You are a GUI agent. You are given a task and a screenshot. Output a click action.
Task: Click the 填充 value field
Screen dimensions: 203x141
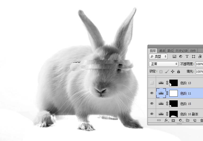199,72
